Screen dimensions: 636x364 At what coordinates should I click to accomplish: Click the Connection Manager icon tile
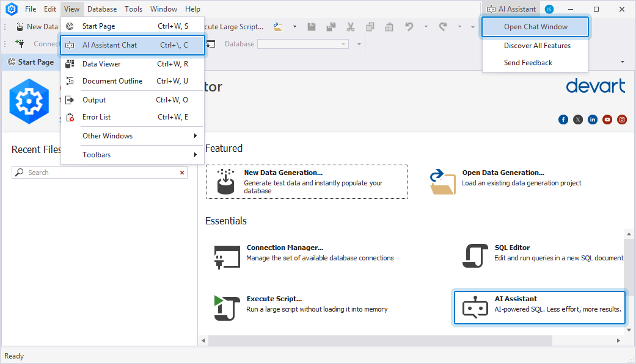point(227,257)
